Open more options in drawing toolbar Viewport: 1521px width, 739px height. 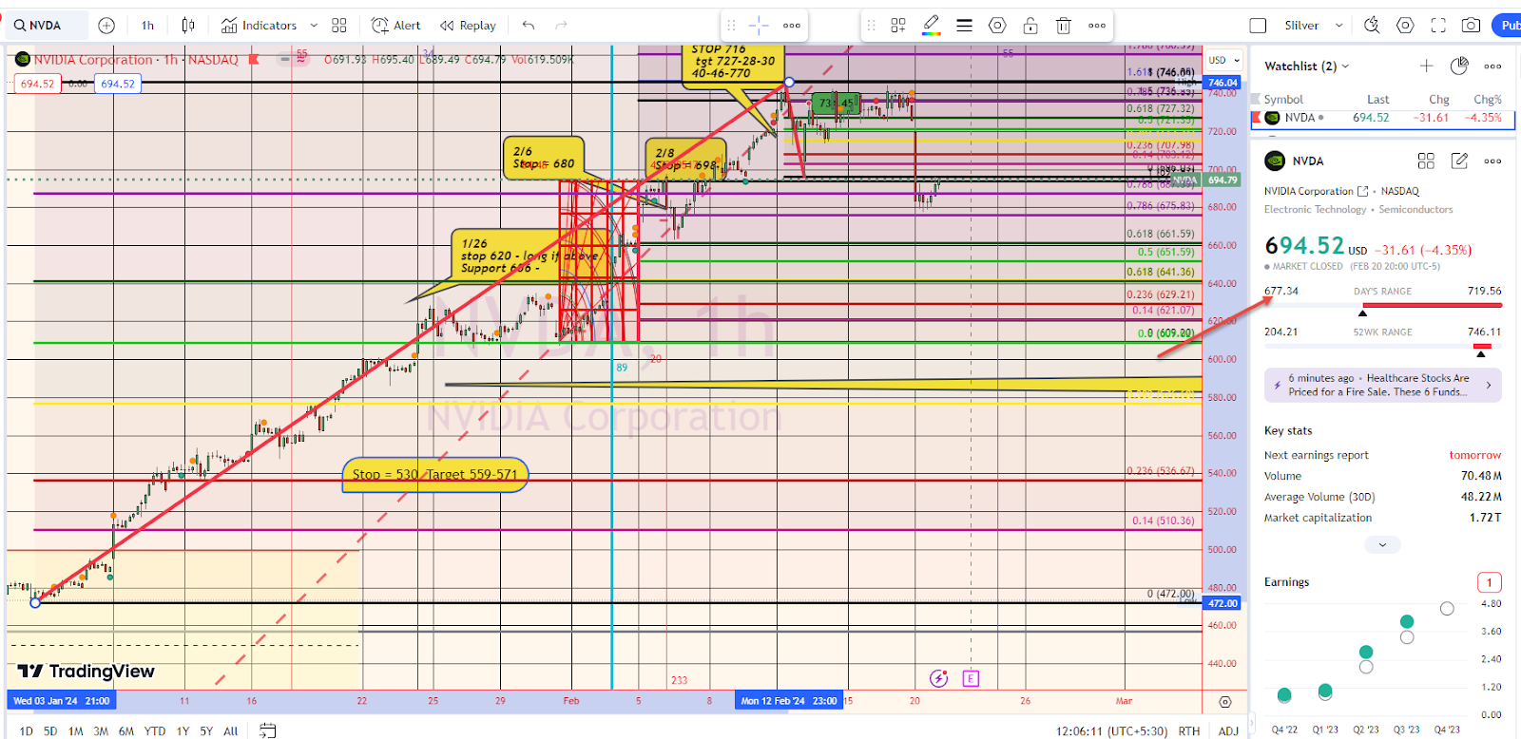coord(1097,26)
